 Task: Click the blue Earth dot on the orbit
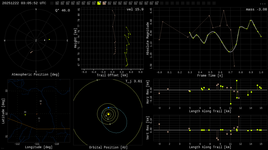click(x=109, y=108)
